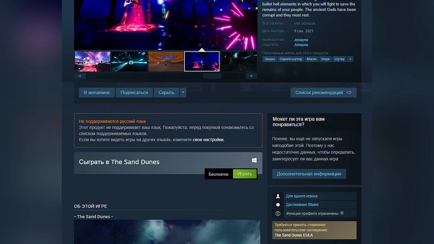The image size is (434, 244).
Task: Select the Экшен tag
Action: click(269, 59)
